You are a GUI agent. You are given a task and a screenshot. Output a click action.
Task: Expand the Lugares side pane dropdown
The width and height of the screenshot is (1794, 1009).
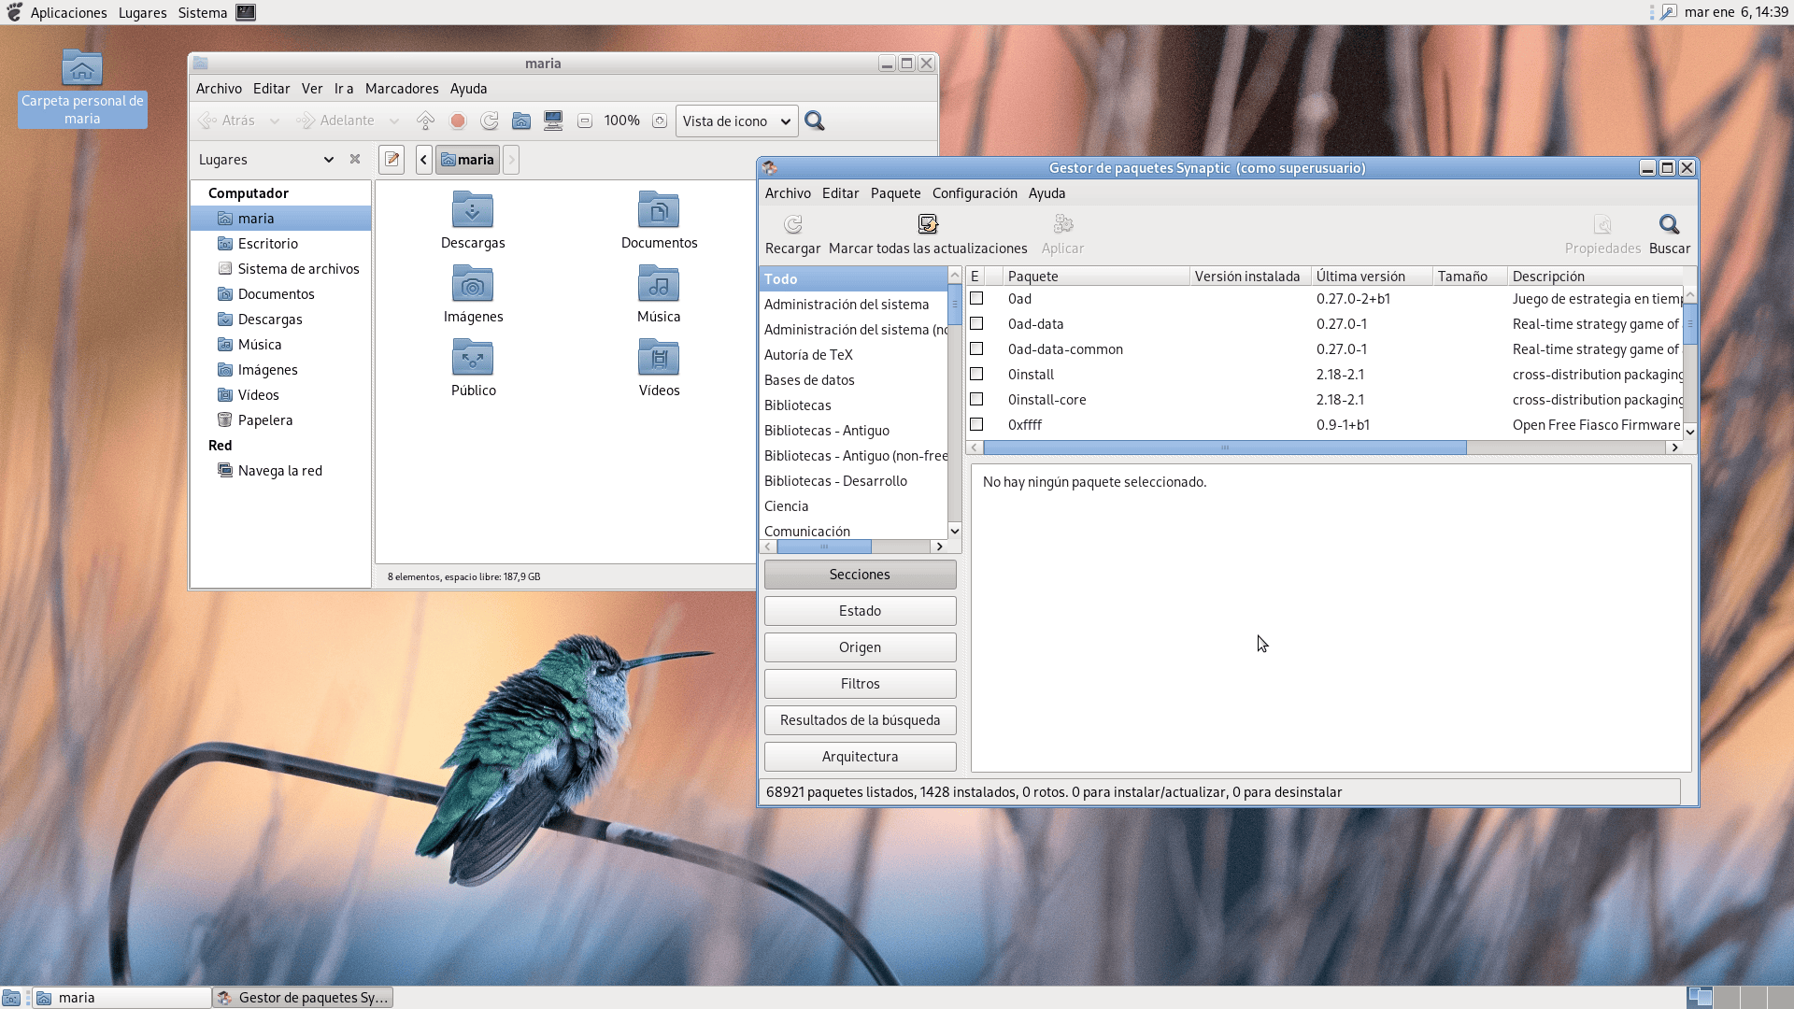click(328, 160)
